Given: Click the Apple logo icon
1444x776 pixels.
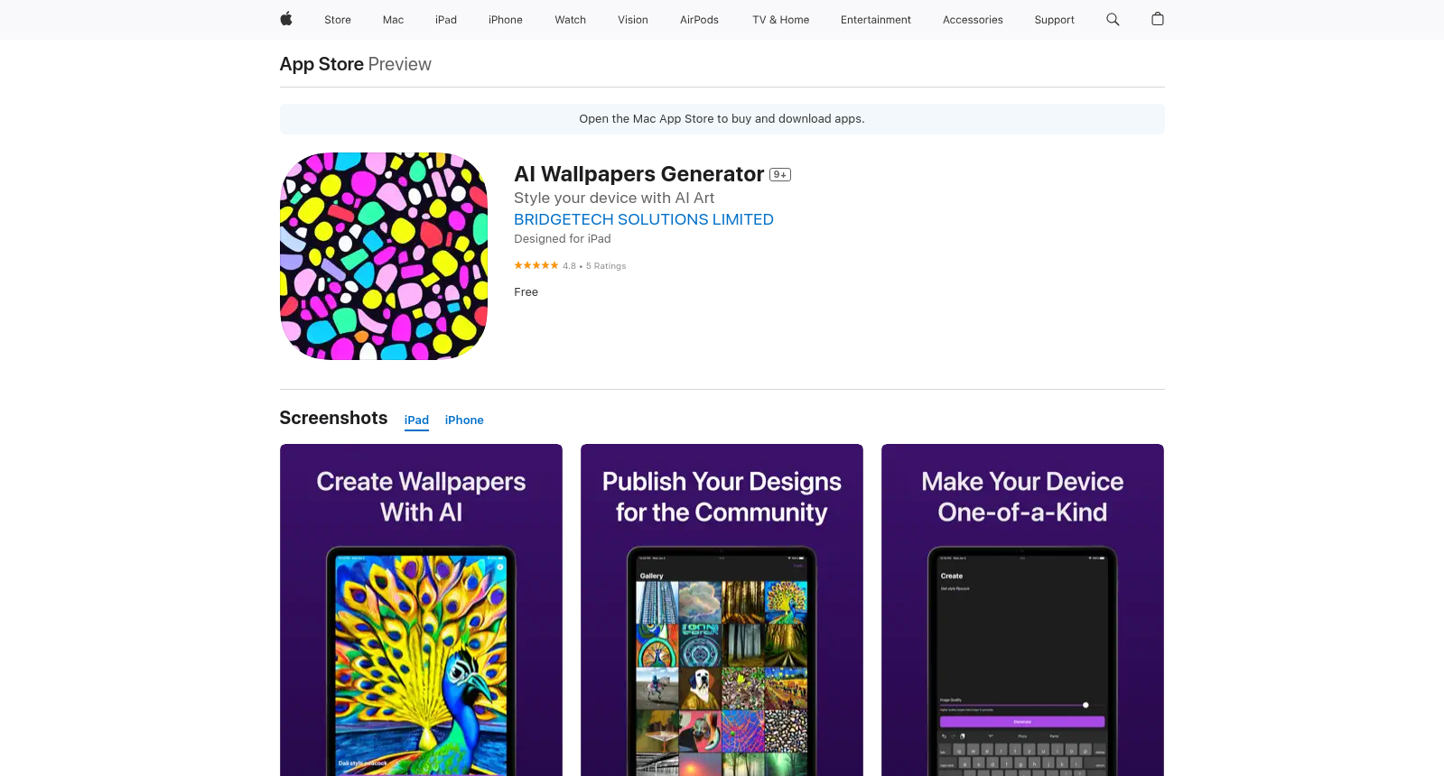Looking at the screenshot, I should (286, 19).
